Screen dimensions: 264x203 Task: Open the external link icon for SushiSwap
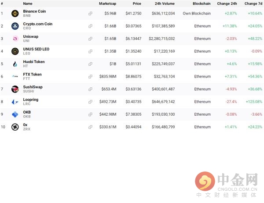coord(90,89)
